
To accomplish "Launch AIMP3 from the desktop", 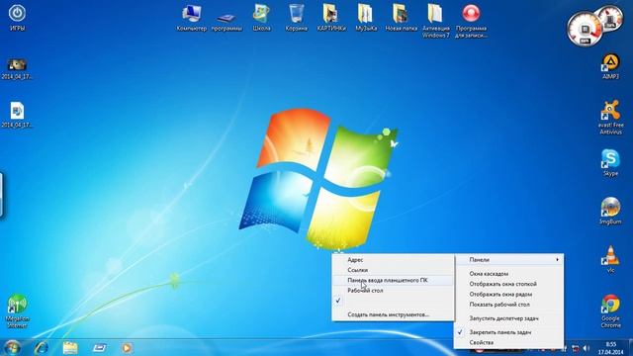I will 610,66.
